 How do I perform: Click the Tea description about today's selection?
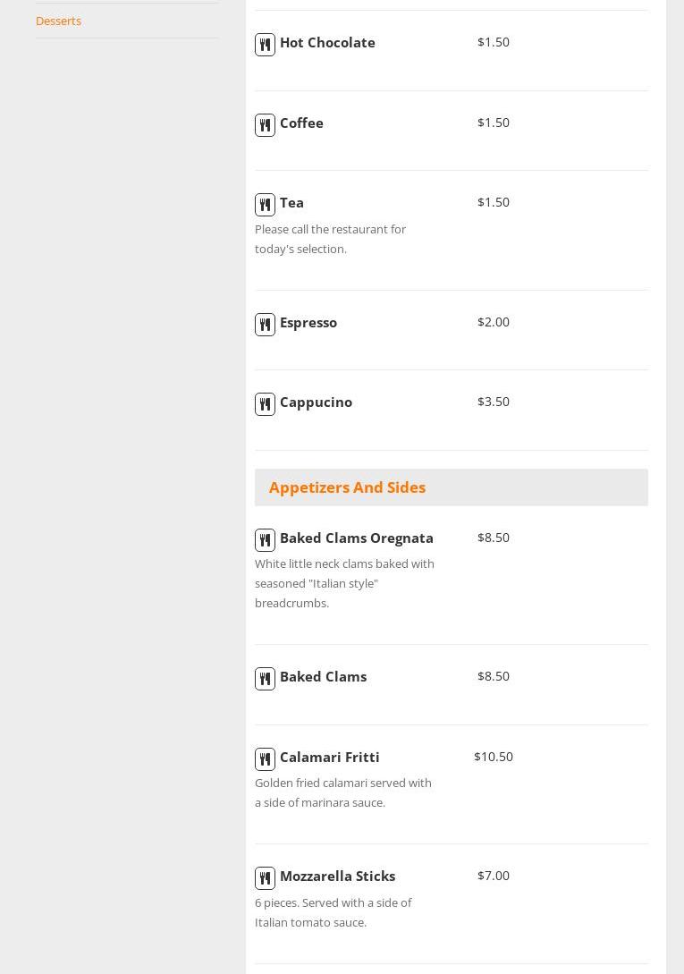(x=330, y=239)
